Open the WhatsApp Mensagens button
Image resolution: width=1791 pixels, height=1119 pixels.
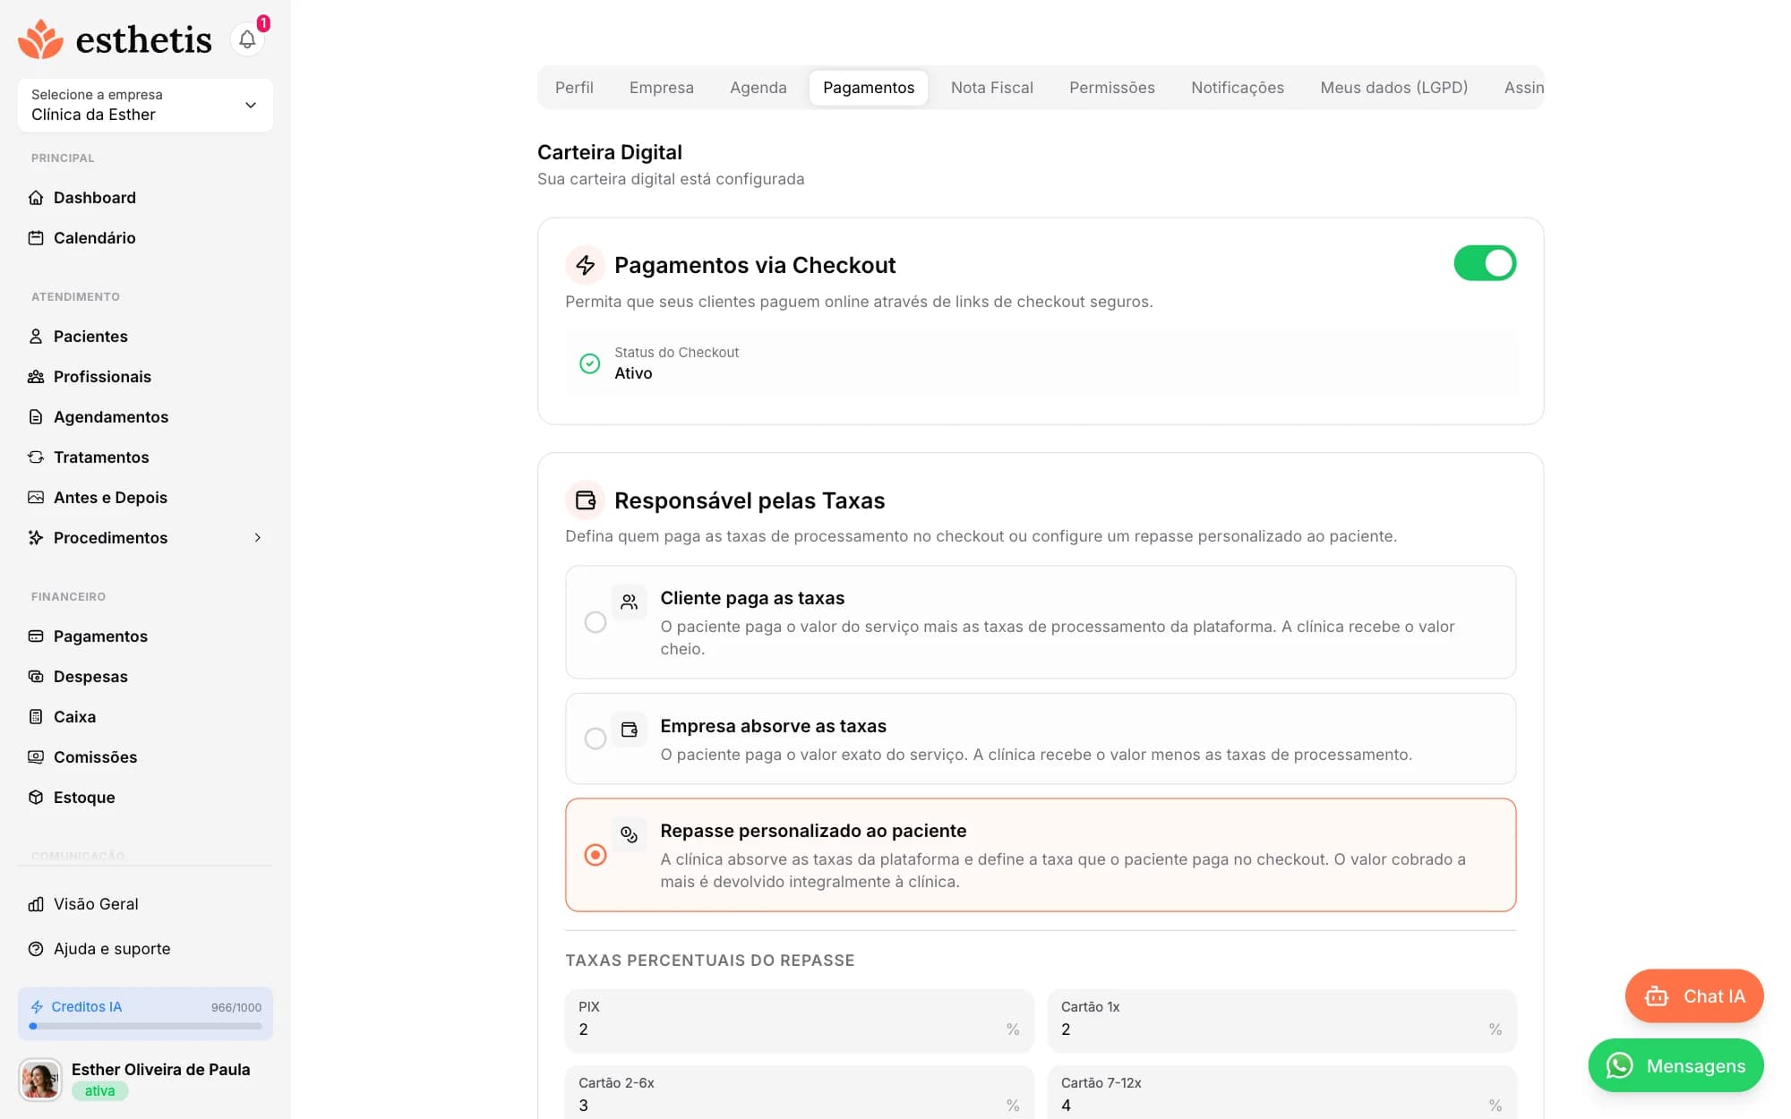pyautogui.click(x=1676, y=1066)
